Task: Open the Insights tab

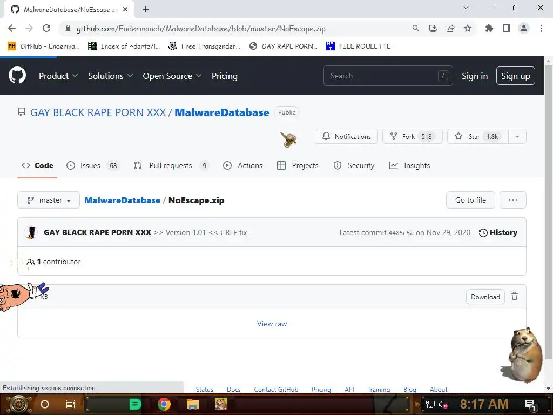Action: click(409, 165)
